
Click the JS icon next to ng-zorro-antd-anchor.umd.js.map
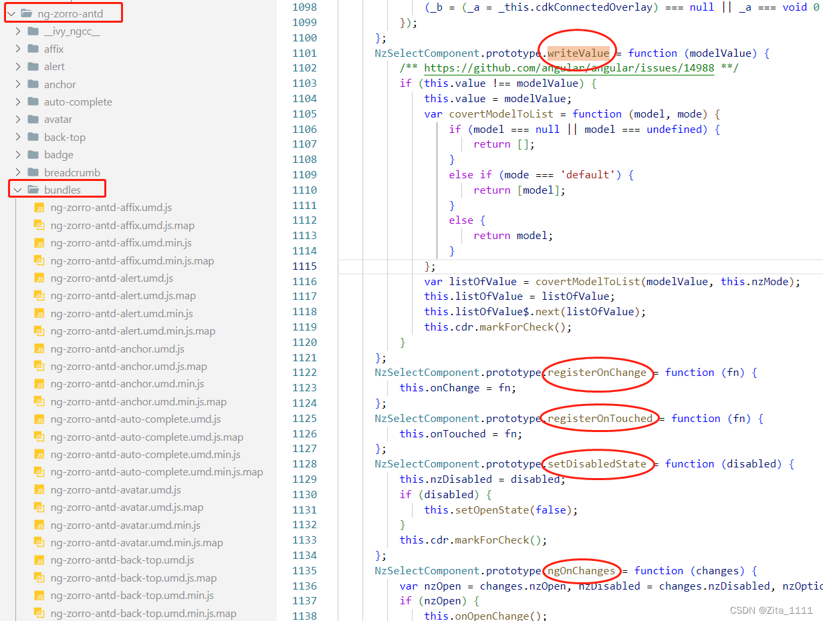(x=40, y=366)
